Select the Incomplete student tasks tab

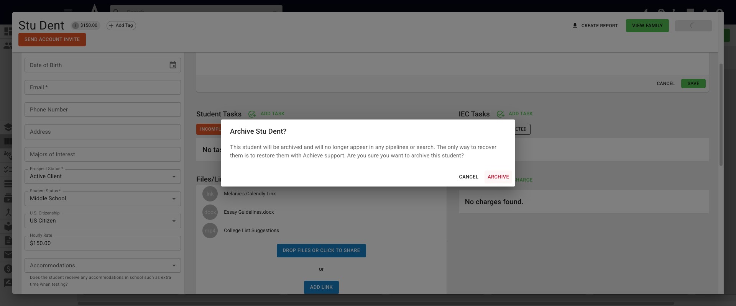(209, 129)
